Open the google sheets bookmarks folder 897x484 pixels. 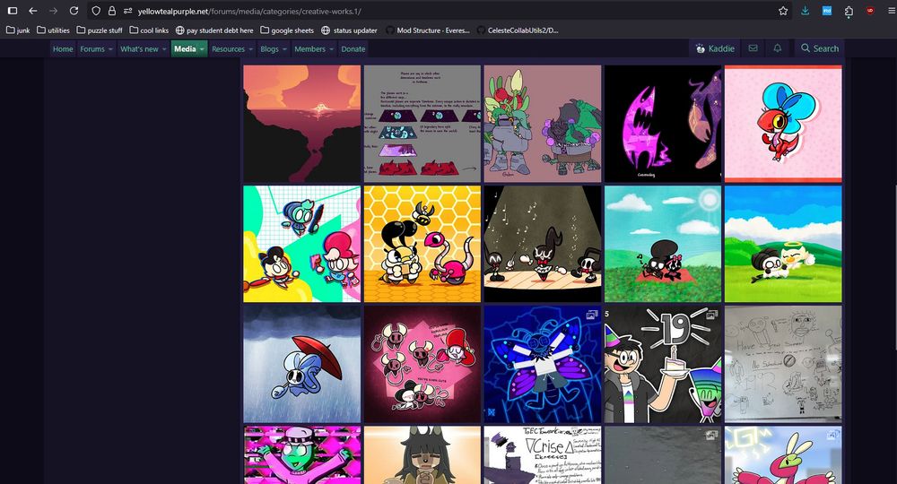pyautogui.click(x=287, y=30)
